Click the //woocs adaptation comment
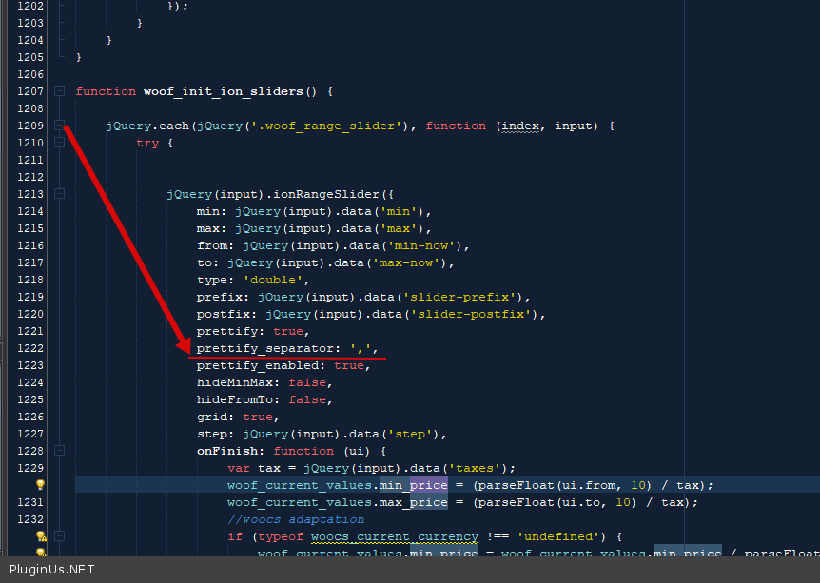 [295, 519]
